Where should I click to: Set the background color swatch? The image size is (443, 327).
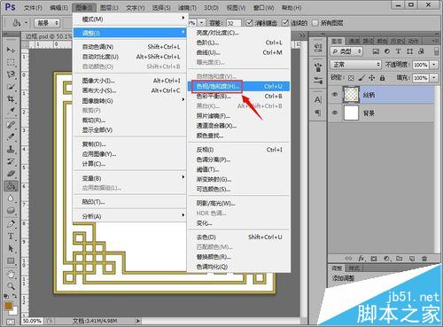coord(14,312)
